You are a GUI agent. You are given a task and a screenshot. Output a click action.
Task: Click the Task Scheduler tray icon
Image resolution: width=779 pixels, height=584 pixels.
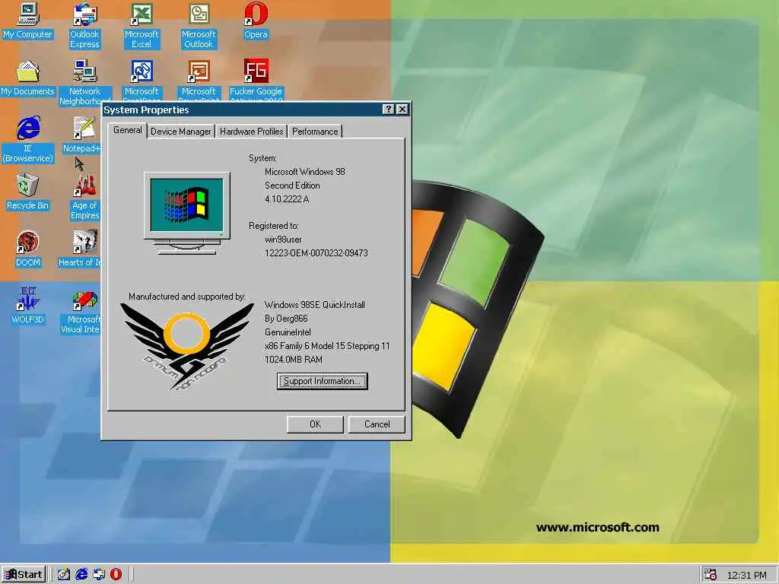711,575
